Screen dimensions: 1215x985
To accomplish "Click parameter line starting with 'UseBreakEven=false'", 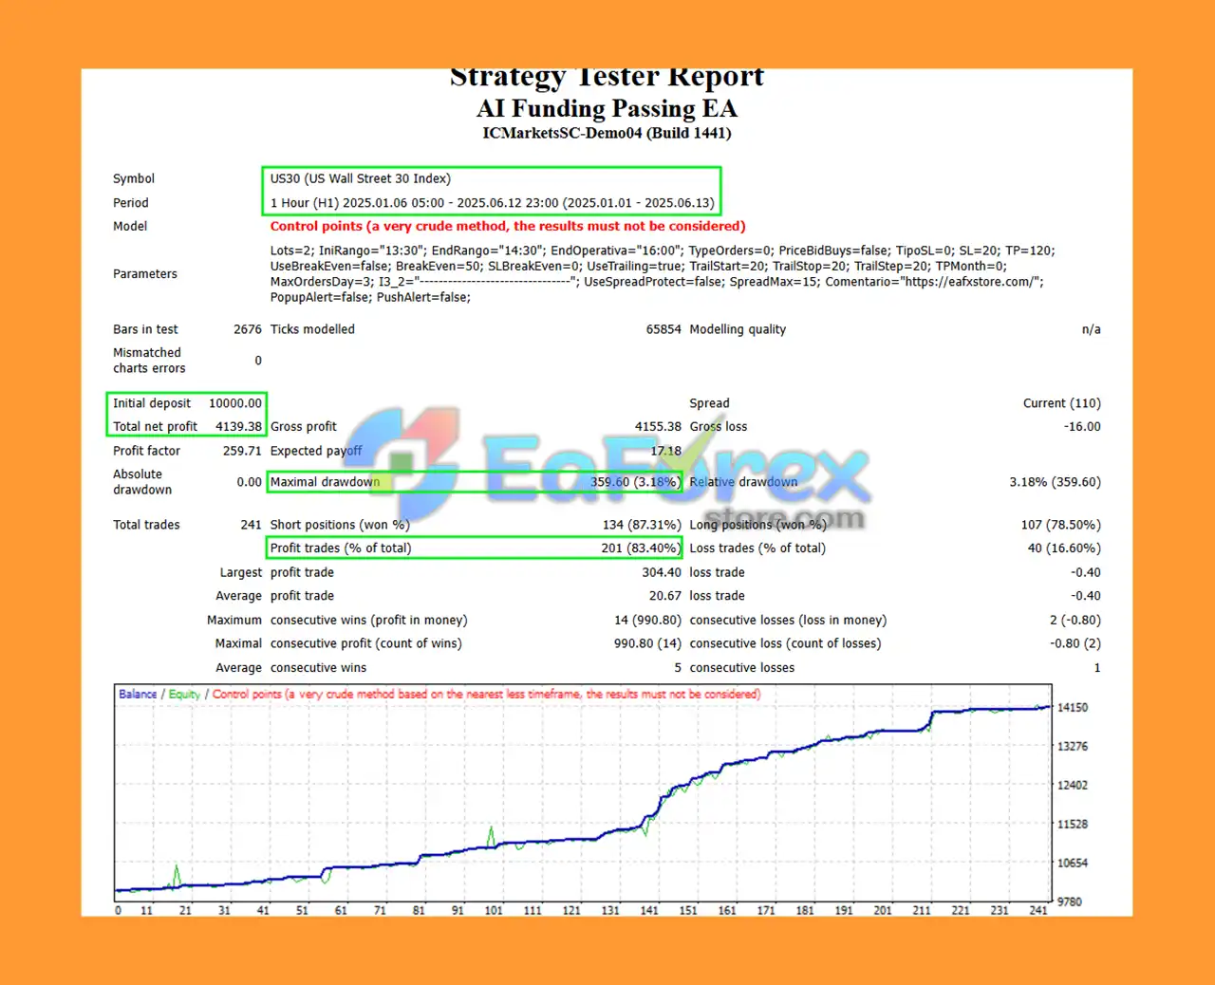I will (x=639, y=266).
